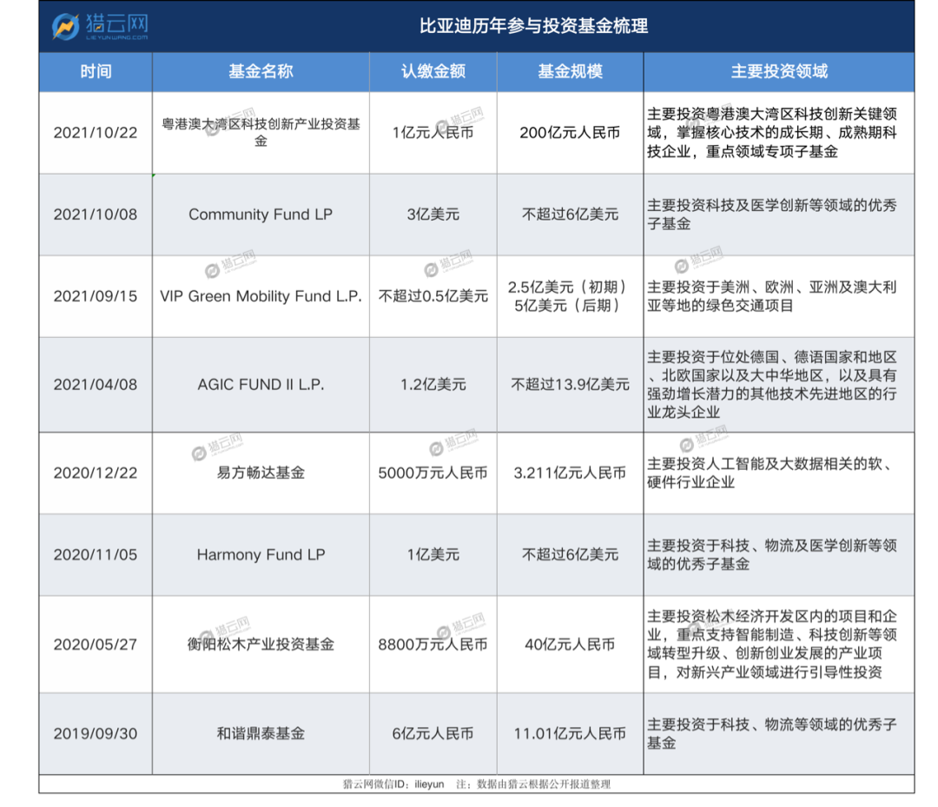Click the fund size 200亿元人民币
Viewport: 938px width, 807px height.
(x=570, y=133)
